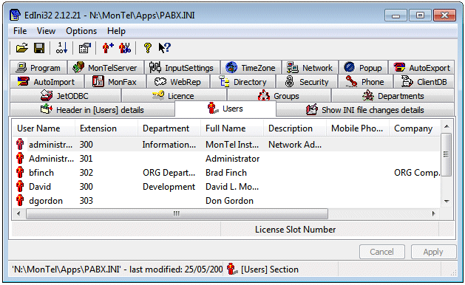Click the '[Users] Section' status text
Image resolution: width=465 pixels, height=285 pixels.
coord(270,269)
